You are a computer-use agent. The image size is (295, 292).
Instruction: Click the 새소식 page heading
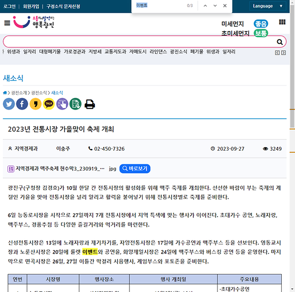13,78
